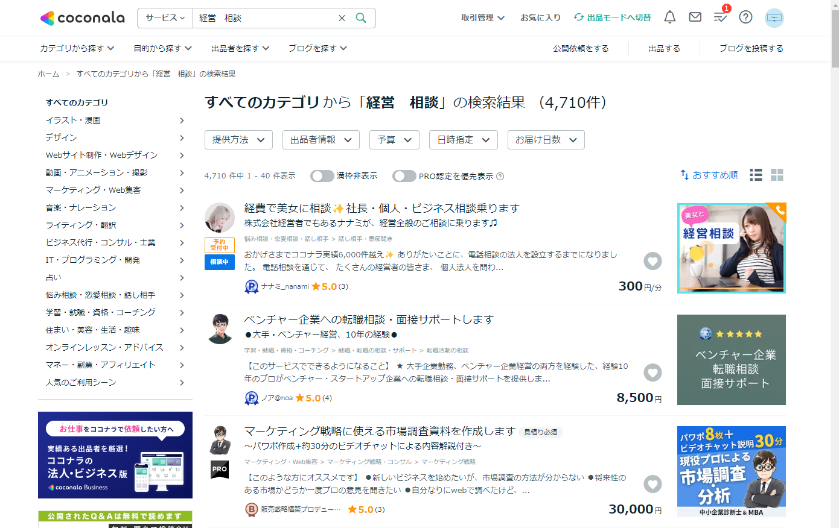
Task: Open the サービス category selector in search bar
Action: [164, 18]
